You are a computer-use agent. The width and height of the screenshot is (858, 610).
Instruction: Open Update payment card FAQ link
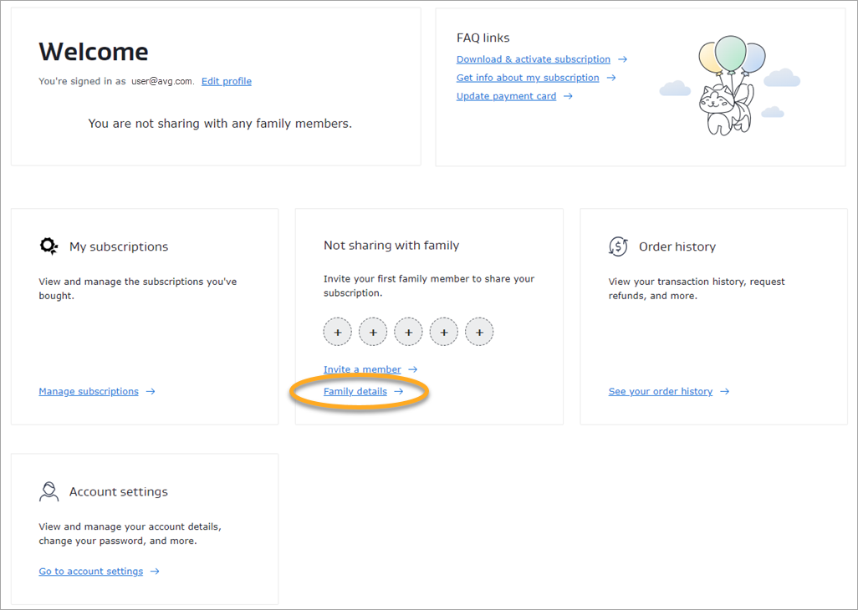(x=506, y=96)
